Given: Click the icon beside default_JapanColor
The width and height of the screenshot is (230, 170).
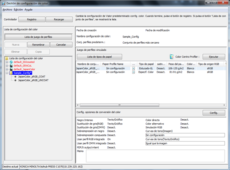Looking at the screenshot, I should coord(11,69).
